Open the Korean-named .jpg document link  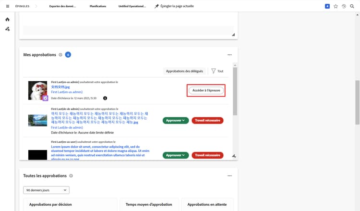click(x=99, y=118)
